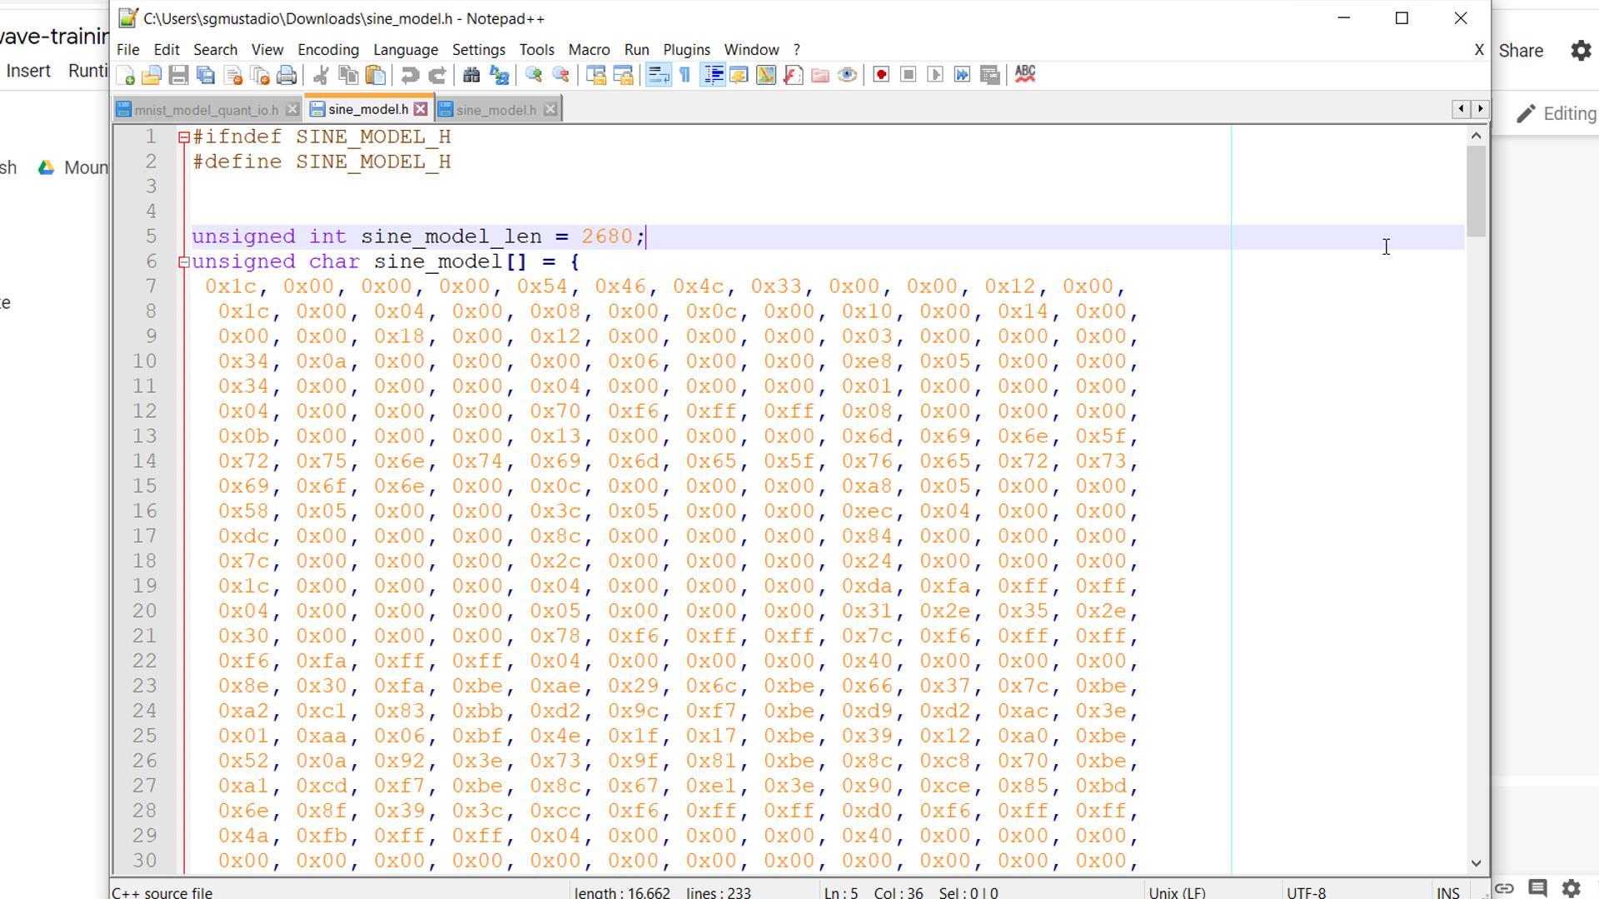Viewport: 1599px width, 899px height.
Task: Close the rightmost sine_model.h tab
Action: tap(550, 110)
